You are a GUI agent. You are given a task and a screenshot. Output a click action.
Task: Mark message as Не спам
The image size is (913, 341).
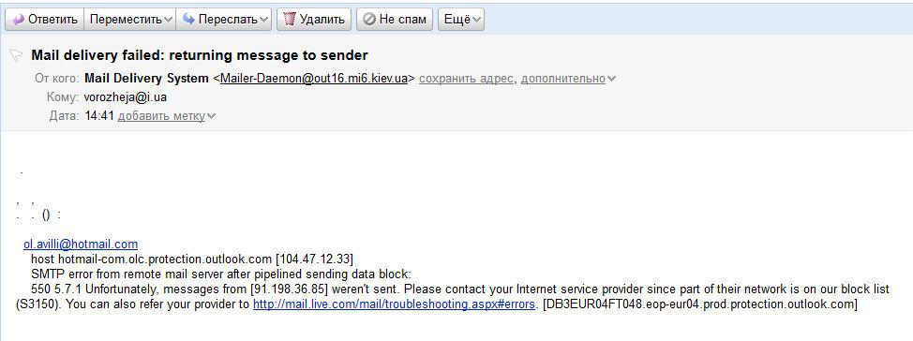pos(395,19)
